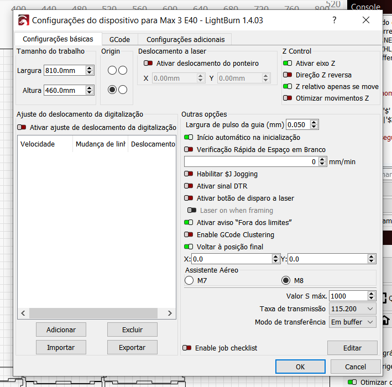Click the LightBurn logo in title bar
The height and width of the screenshot is (387, 392).
[x=23, y=20]
